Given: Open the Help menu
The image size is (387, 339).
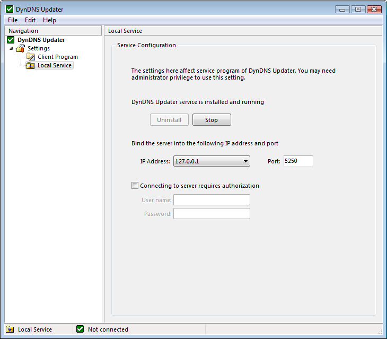Looking at the screenshot, I should [x=49, y=20].
